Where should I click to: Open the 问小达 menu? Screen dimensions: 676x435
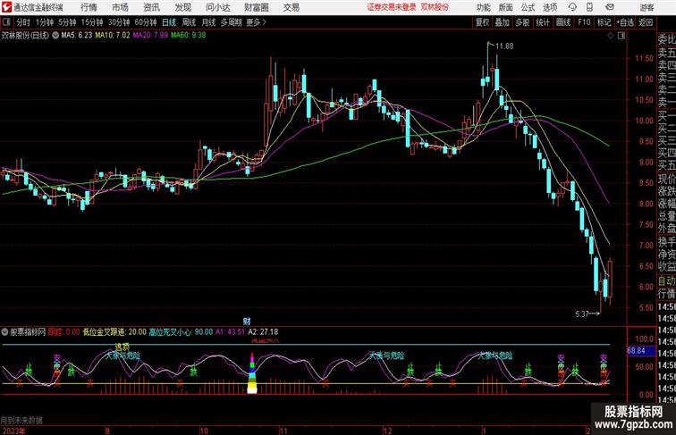217,7
